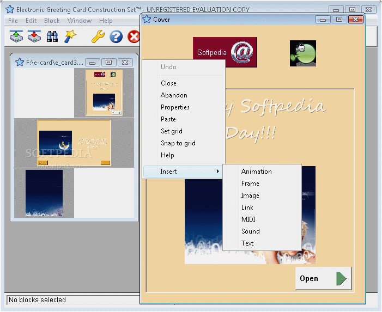Click the binoculars toolbar icon
382x312 pixels.
(x=52, y=36)
